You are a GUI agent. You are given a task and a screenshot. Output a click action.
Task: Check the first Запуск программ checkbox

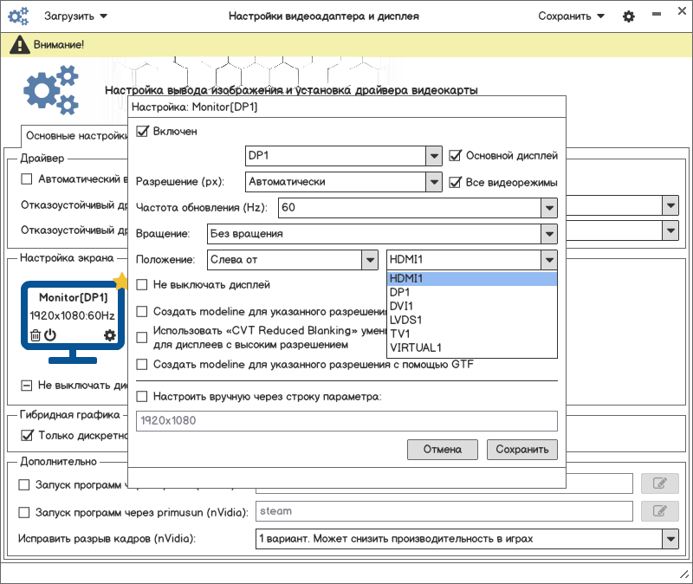point(24,485)
